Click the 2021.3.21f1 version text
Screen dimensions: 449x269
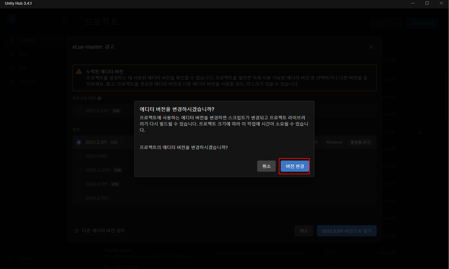[97, 111]
